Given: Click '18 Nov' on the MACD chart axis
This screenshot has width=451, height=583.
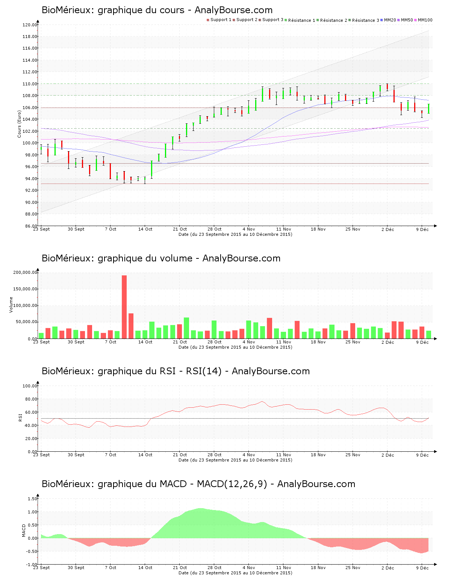Looking at the screenshot, I should (x=318, y=568).
